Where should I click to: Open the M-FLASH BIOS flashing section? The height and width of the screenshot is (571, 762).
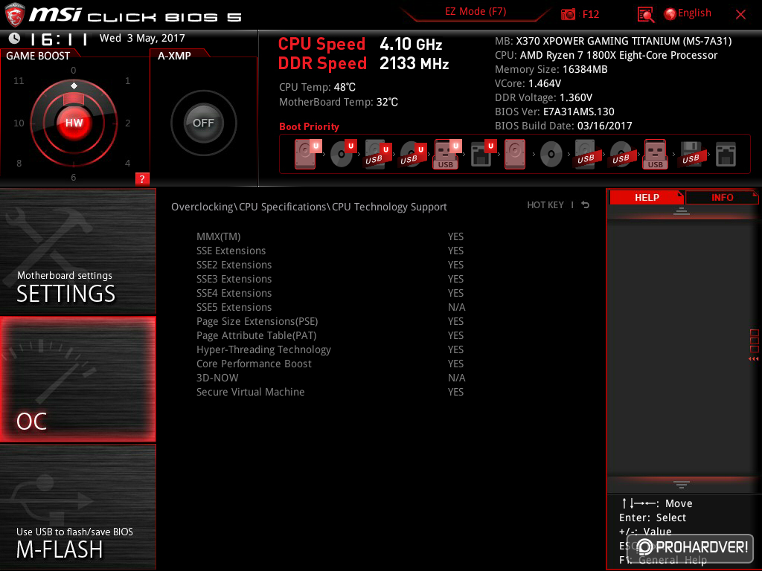[77, 507]
